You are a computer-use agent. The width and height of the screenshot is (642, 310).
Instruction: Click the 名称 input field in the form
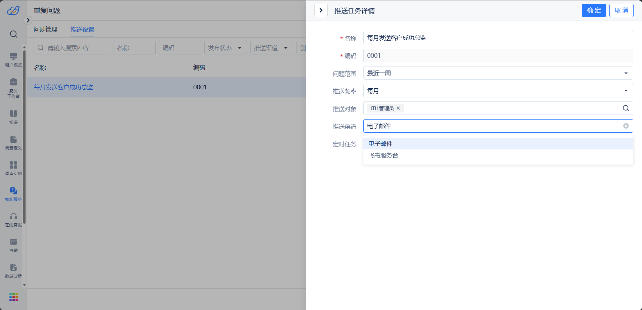498,38
